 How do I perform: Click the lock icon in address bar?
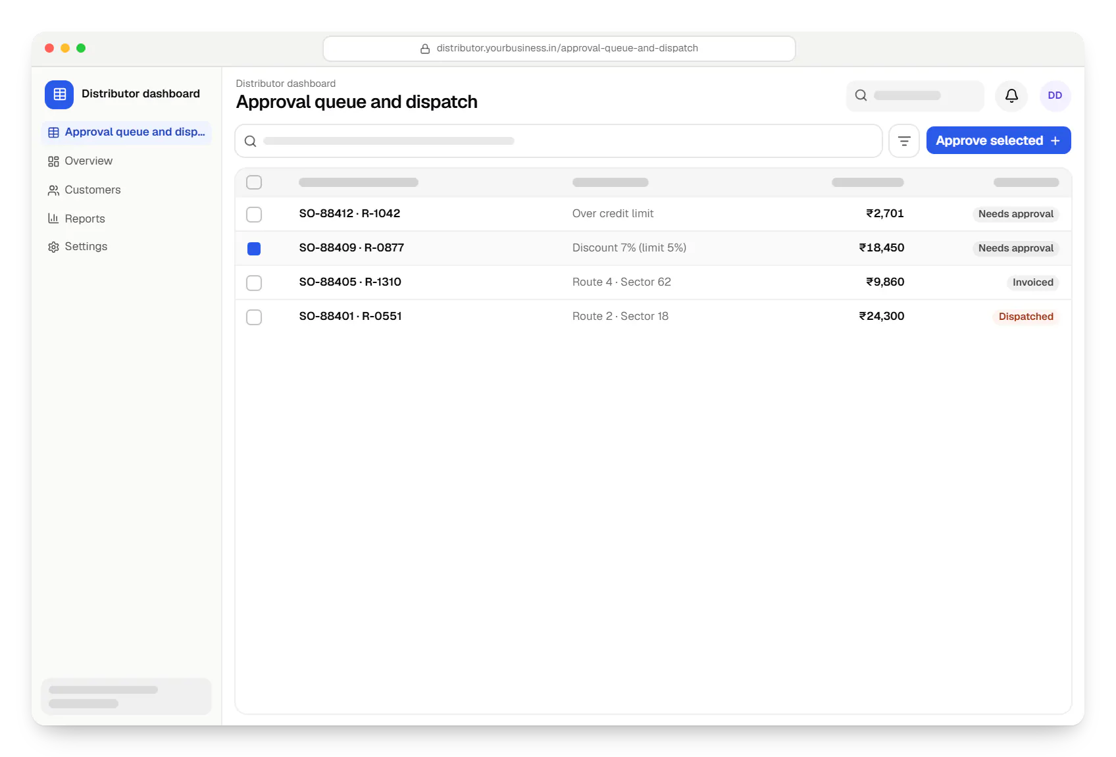[425, 49]
